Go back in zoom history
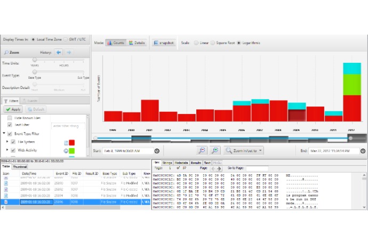The width and height of the screenshot is (368, 245). 59,52
